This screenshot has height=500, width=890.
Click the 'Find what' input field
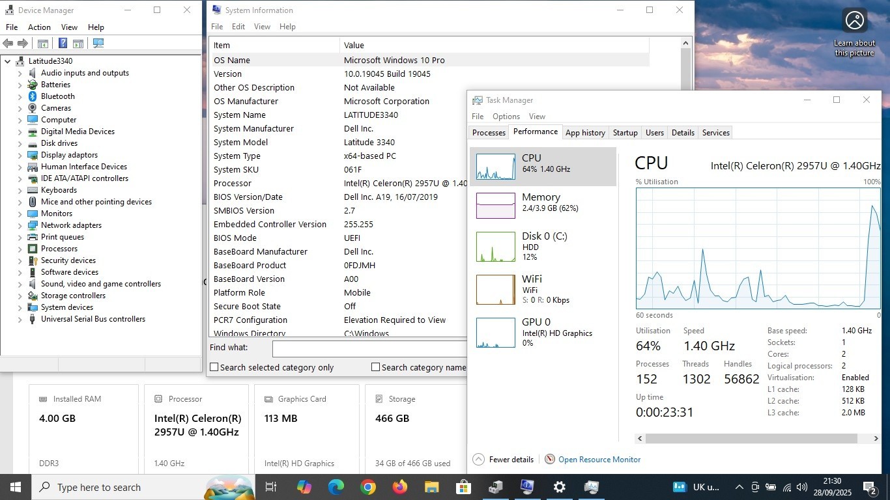click(x=369, y=348)
